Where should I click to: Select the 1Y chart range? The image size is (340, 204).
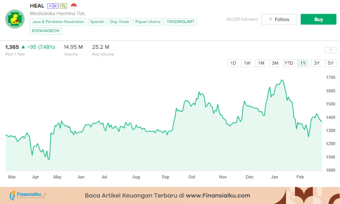[303, 63]
